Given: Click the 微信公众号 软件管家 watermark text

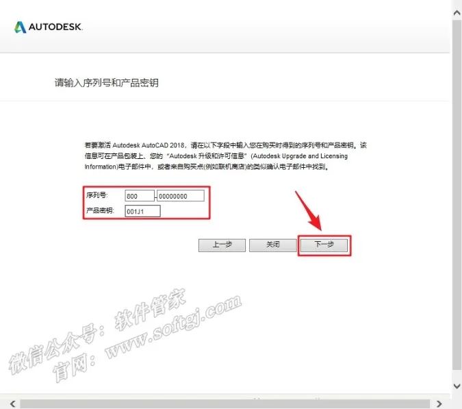Looking at the screenshot, I should tap(103, 327).
